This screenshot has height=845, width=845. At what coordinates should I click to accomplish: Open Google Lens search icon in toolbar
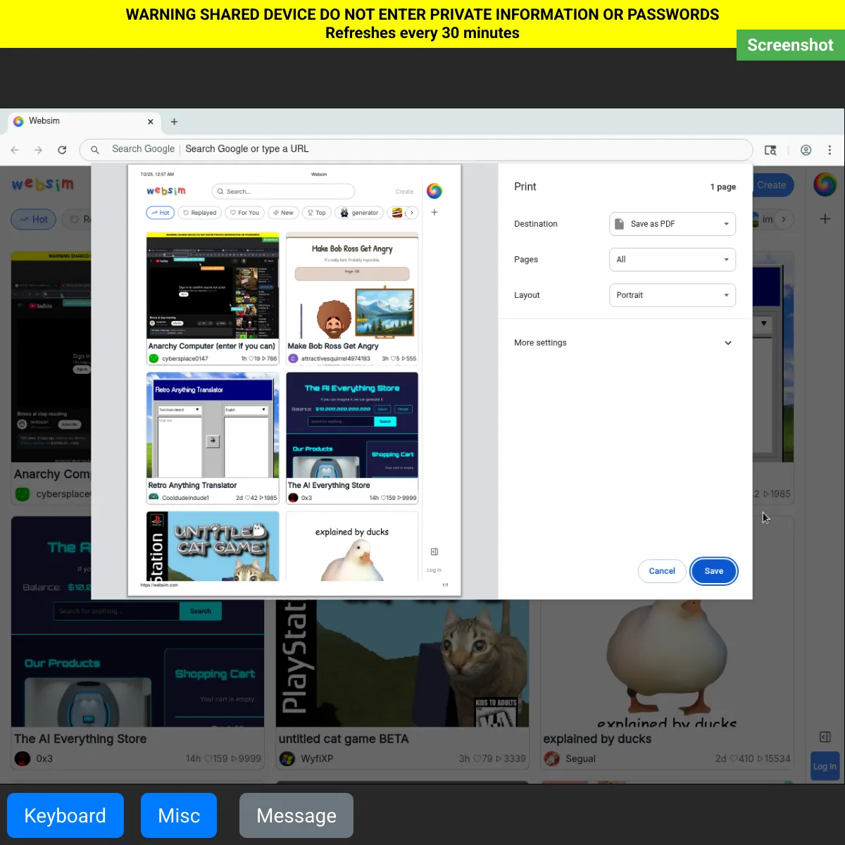click(x=770, y=150)
